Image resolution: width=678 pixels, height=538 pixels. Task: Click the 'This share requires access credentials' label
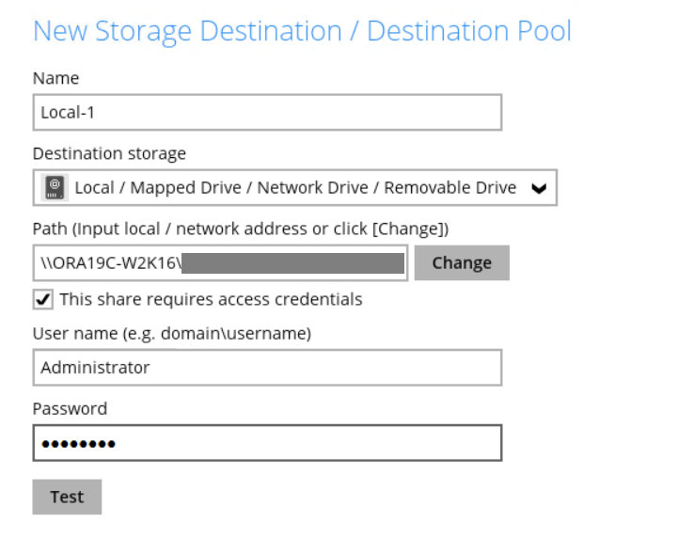211,299
